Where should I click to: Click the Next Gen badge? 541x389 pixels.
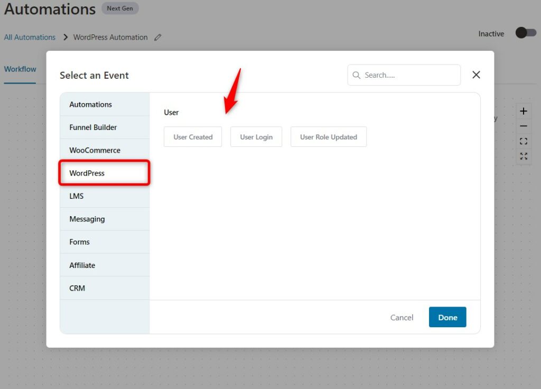tap(120, 8)
